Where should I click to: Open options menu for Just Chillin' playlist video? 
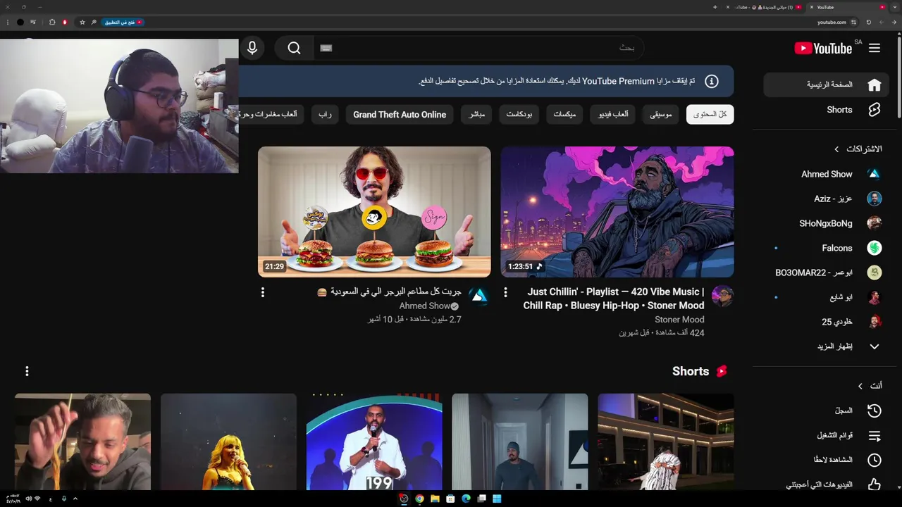click(x=505, y=292)
